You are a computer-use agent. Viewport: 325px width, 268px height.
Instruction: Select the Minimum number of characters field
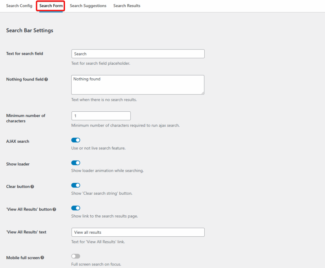(101, 116)
